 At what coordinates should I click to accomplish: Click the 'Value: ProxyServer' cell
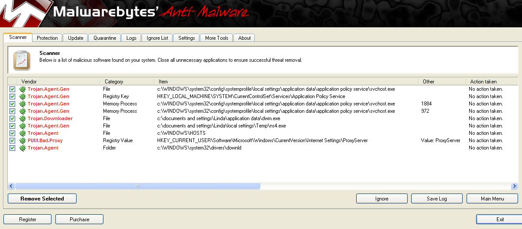click(x=441, y=140)
